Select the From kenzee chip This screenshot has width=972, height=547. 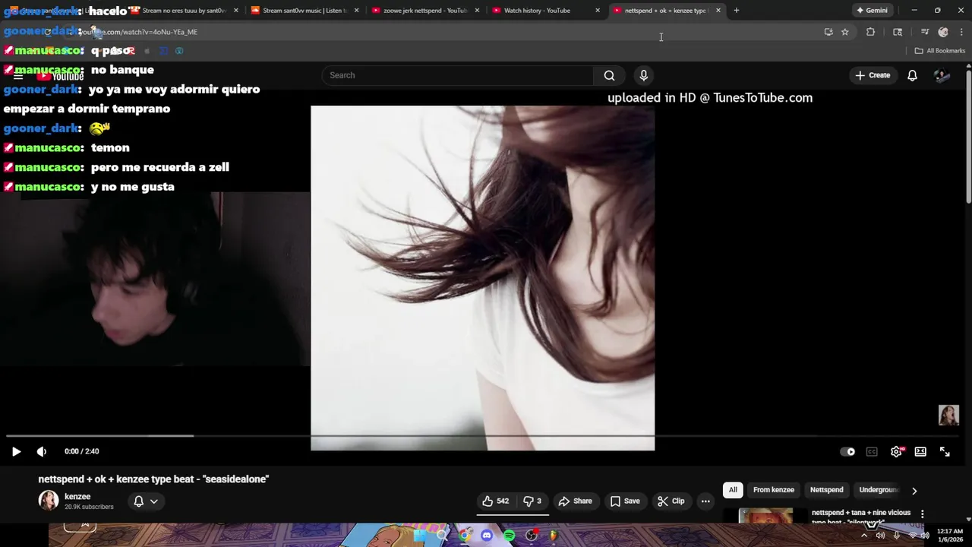click(x=774, y=490)
